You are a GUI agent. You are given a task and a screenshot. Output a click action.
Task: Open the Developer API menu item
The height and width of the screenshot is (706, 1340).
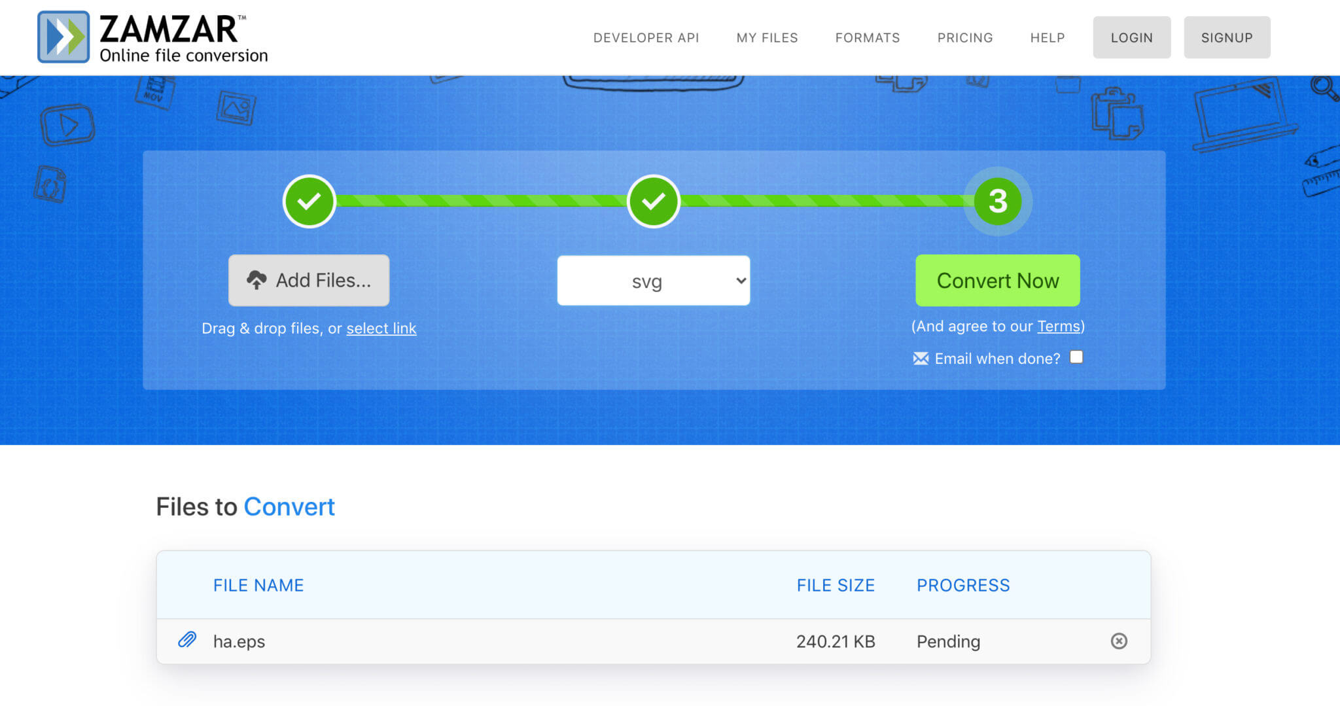click(646, 38)
